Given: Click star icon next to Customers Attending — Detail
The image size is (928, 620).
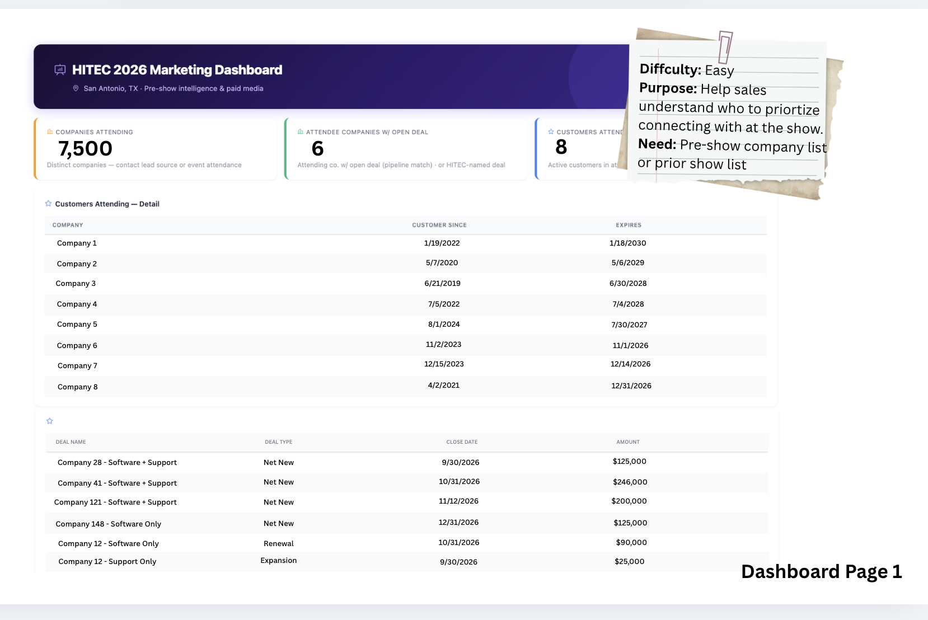Looking at the screenshot, I should (x=48, y=204).
